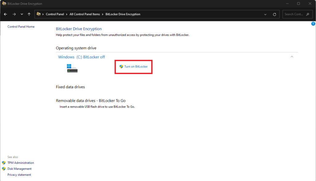Image resolution: width=316 pixels, height=181 pixels.
Task: Open chevron after Control Panel breadcrumb
Action: click(x=67, y=14)
